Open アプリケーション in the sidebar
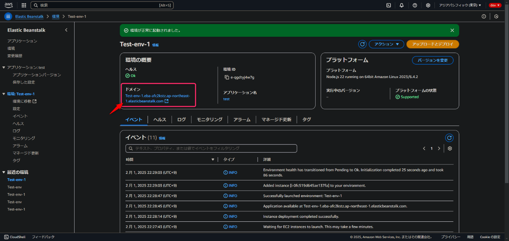509x241 pixels. coord(22,41)
